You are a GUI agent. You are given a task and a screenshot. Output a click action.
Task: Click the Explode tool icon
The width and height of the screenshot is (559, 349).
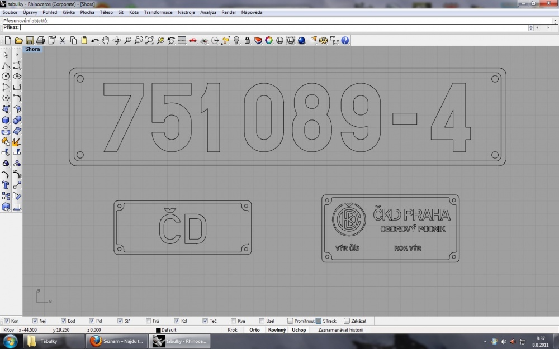pyautogui.click(x=17, y=142)
